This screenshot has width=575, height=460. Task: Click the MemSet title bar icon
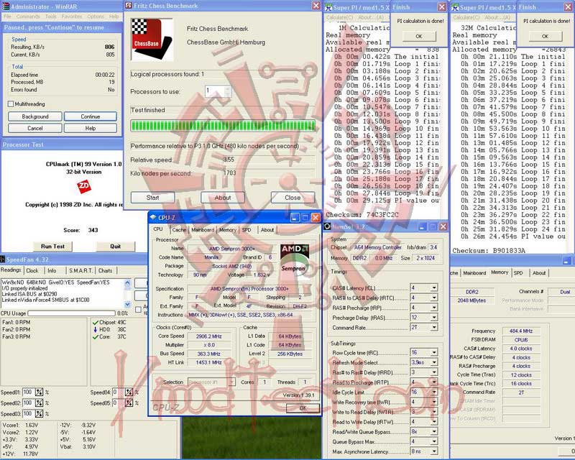click(x=327, y=226)
